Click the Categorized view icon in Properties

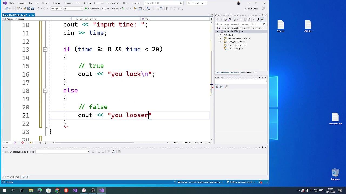[x=217, y=86]
